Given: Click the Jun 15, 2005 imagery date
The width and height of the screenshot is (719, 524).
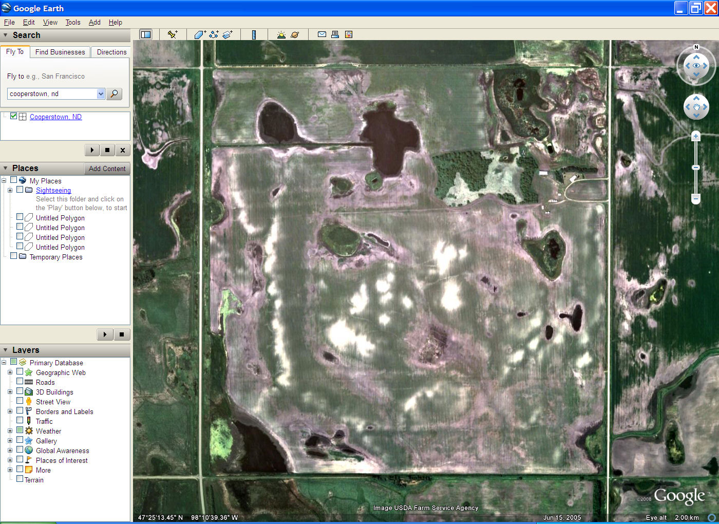Looking at the screenshot, I should pos(562,517).
